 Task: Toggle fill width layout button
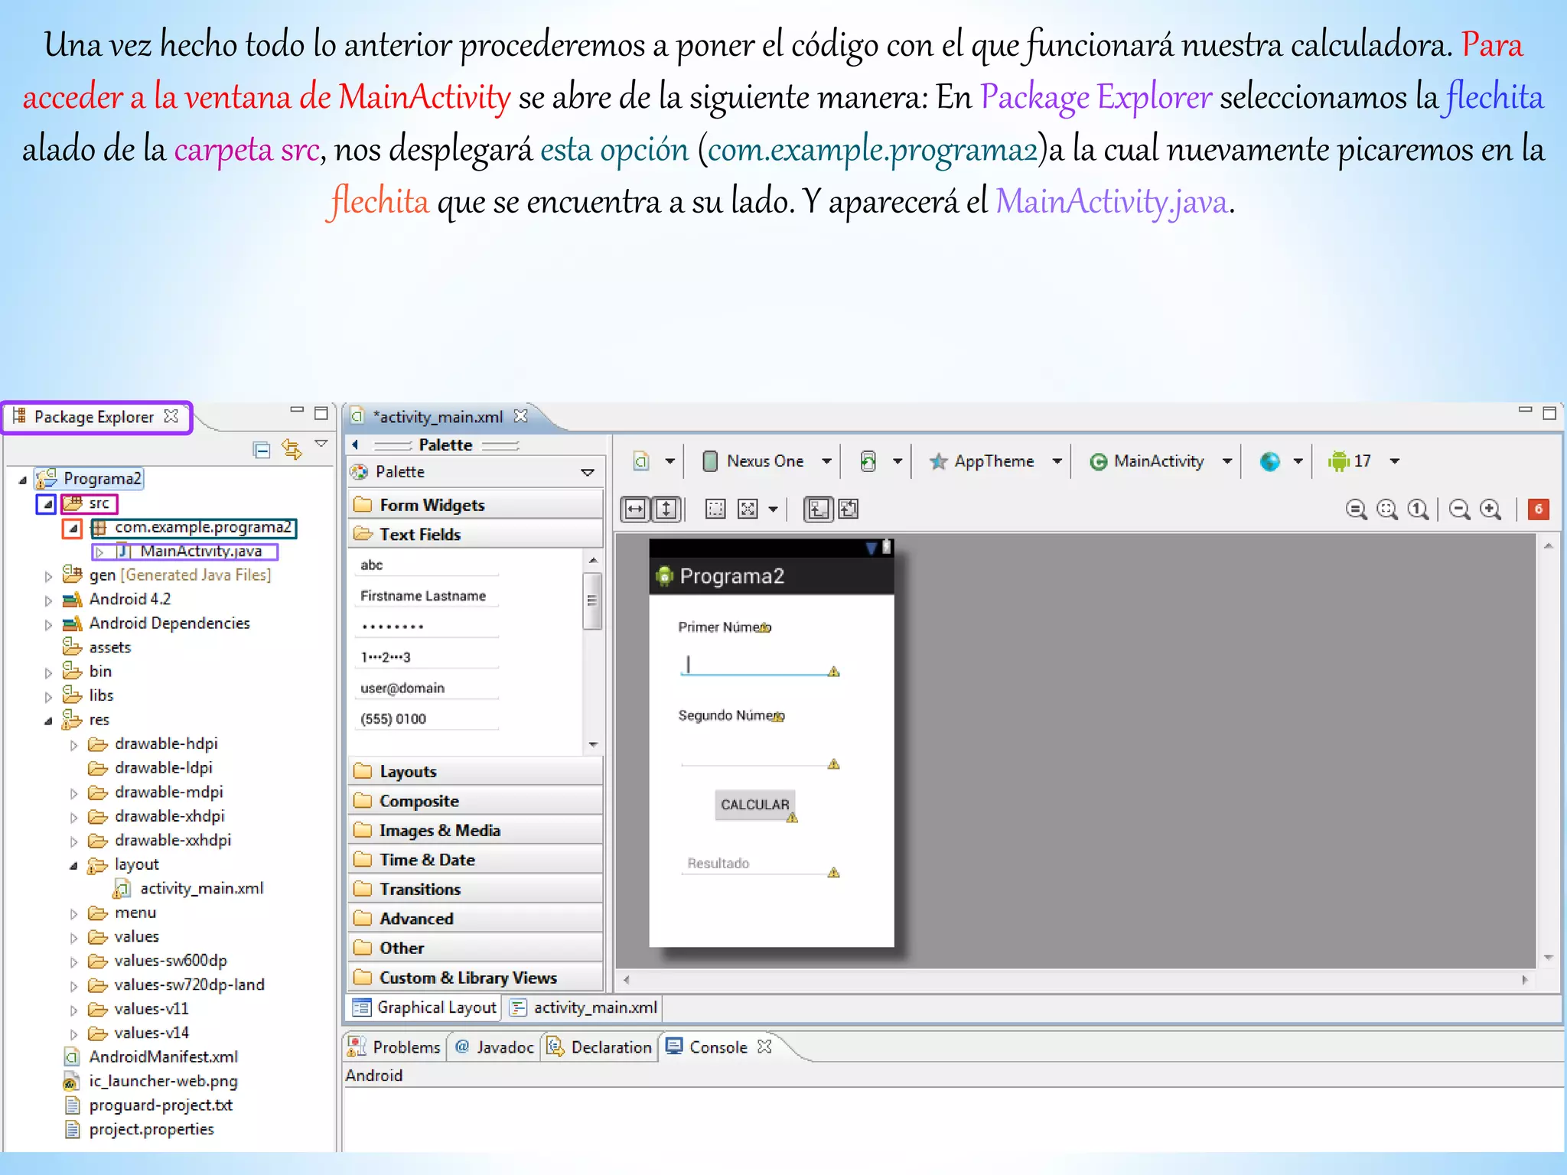(636, 509)
